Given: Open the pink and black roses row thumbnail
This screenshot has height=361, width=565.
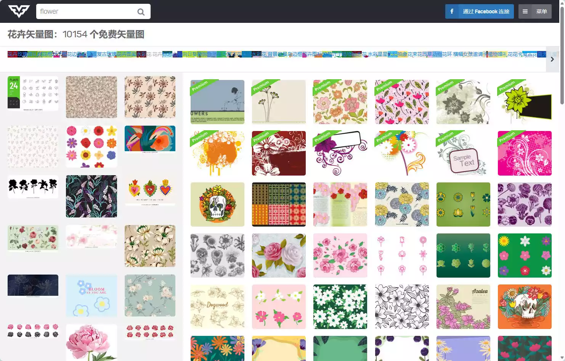Looking at the screenshot, I should 33,331.
